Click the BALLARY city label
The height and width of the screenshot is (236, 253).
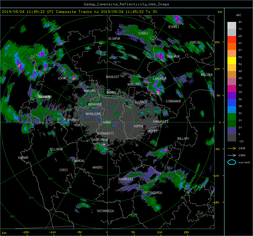coord(183,139)
